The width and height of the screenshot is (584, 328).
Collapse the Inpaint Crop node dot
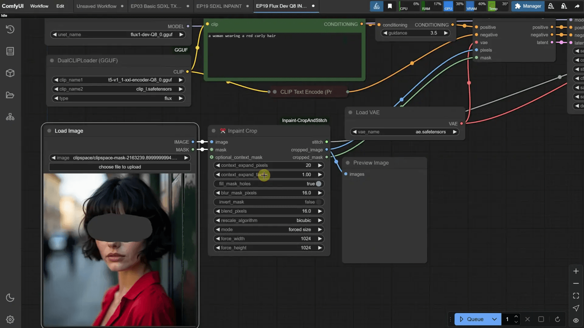click(x=214, y=131)
